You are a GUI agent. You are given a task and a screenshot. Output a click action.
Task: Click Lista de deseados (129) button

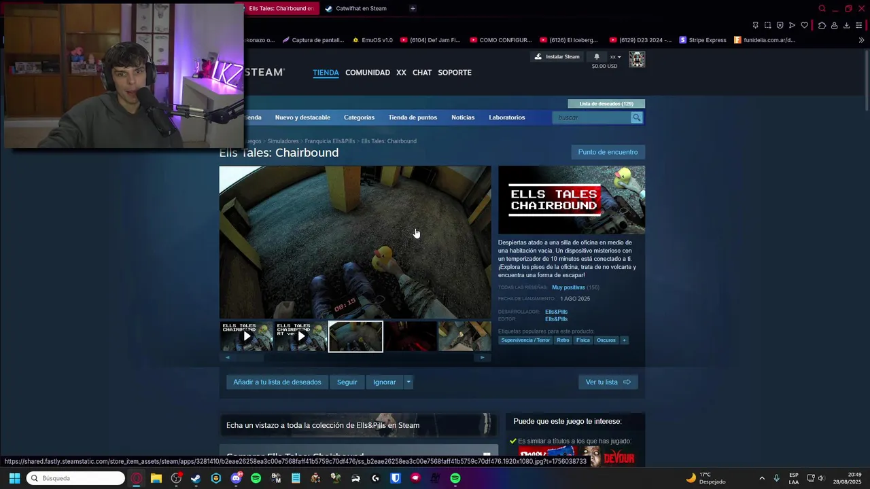click(x=606, y=104)
